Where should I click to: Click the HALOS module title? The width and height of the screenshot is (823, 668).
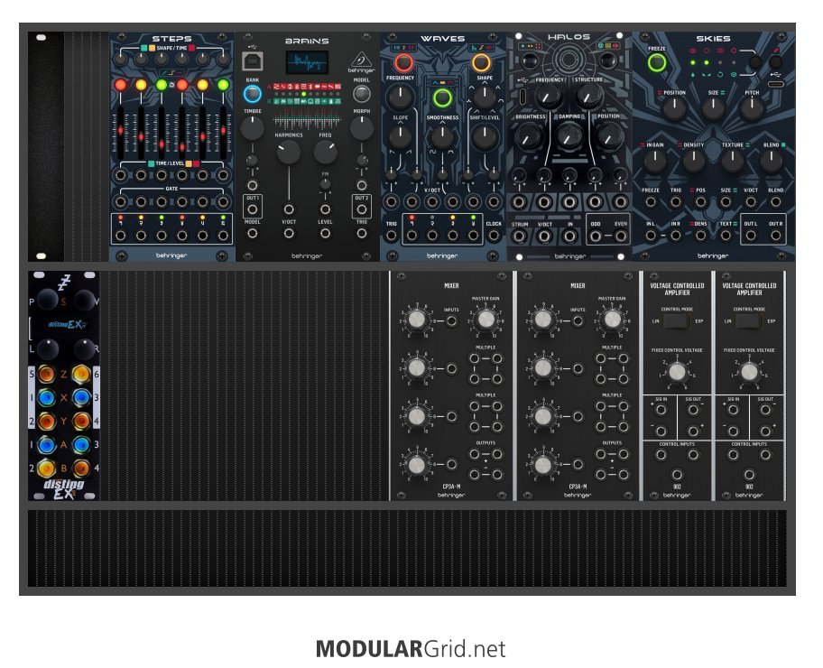pos(569,37)
